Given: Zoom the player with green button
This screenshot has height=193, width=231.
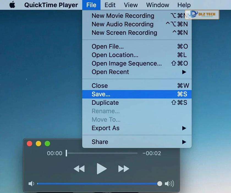Looking at the screenshot, I should click(x=47, y=143).
